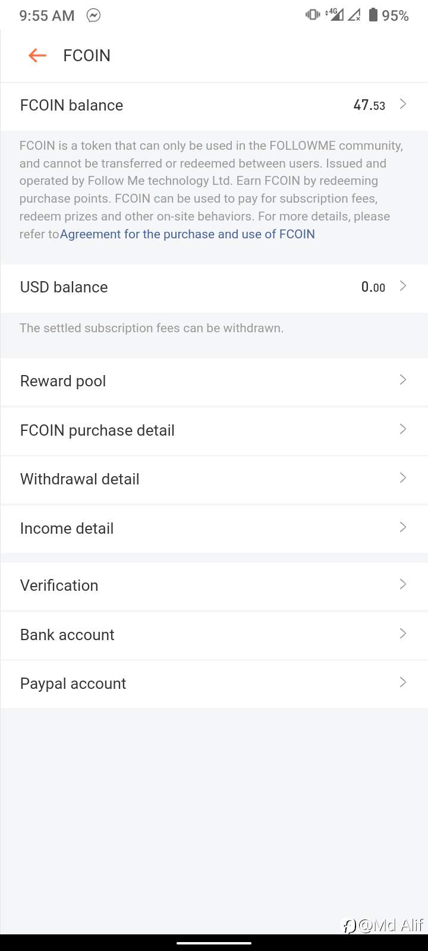Screen dimensions: 428x951
Task: Tap the orange back arrow
Action: click(x=37, y=55)
